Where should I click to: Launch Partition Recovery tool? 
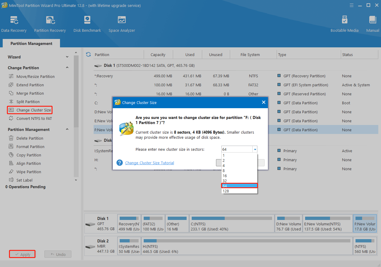(x=50, y=24)
